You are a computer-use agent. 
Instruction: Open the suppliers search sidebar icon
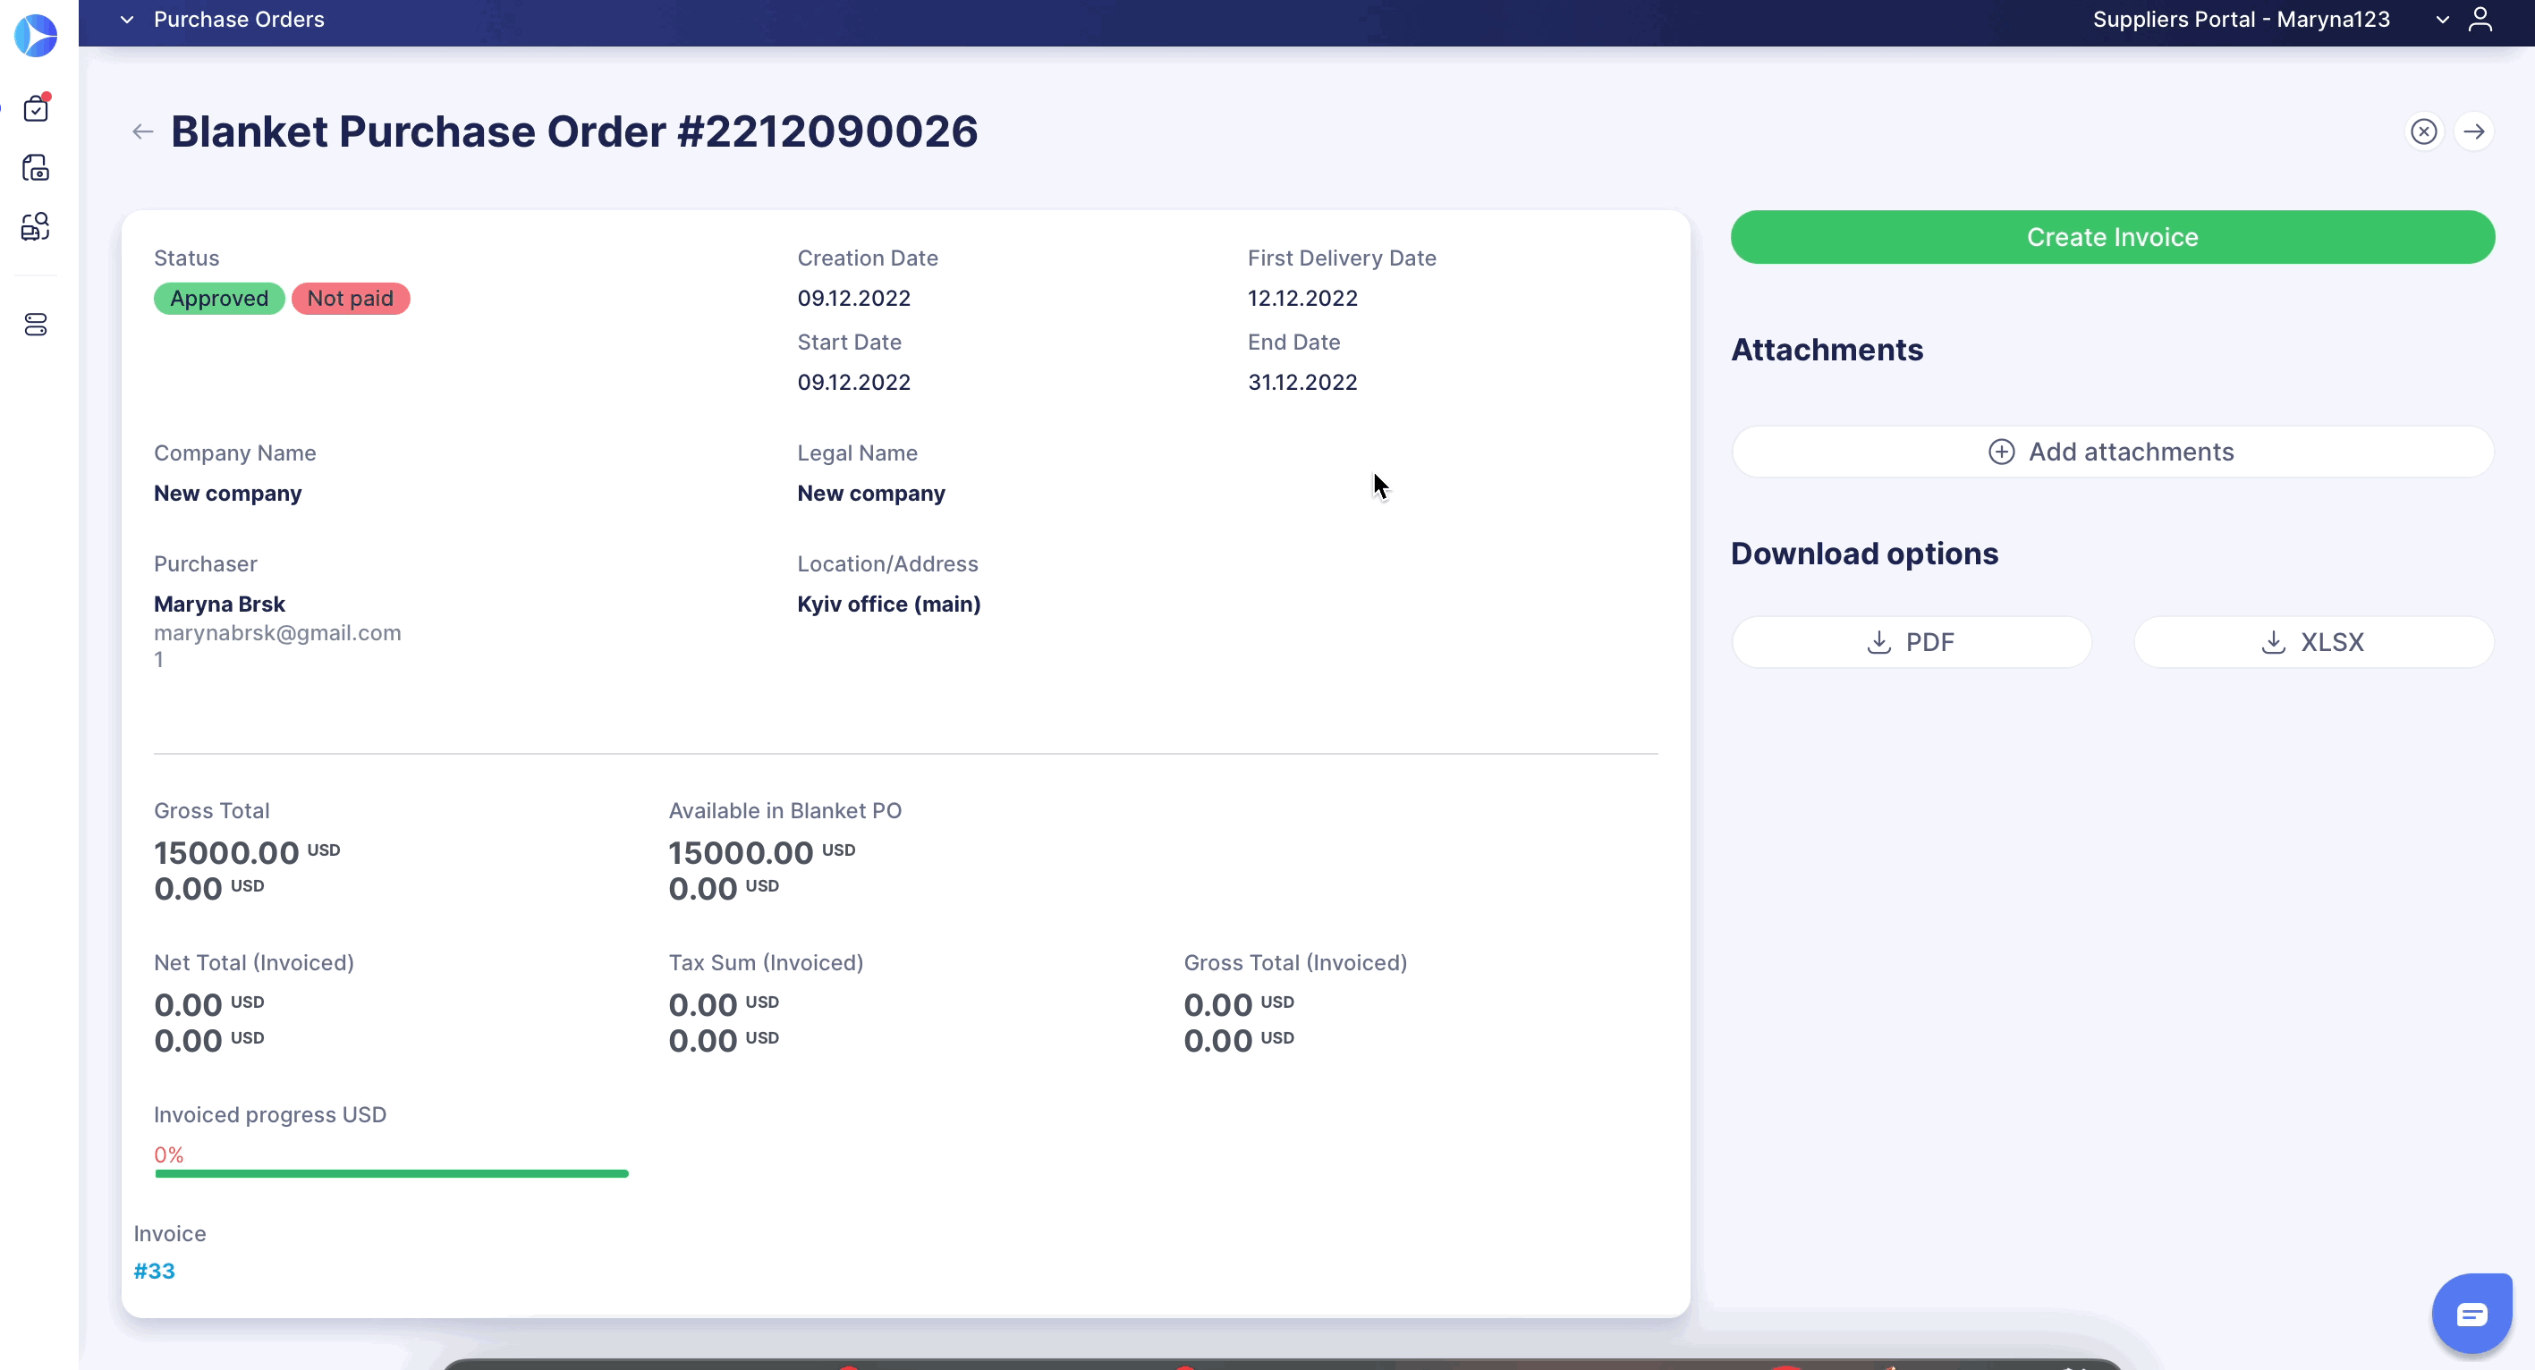click(37, 226)
